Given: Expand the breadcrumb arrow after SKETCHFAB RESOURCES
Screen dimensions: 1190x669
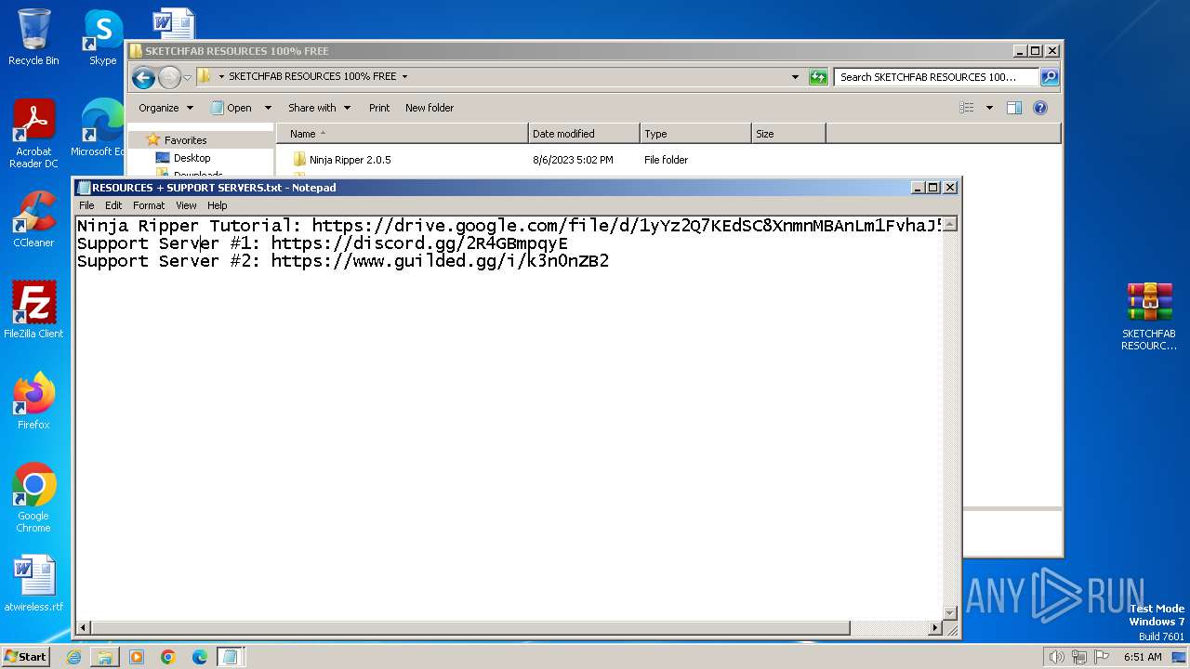Looking at the screenshot, I should [404, 77].
